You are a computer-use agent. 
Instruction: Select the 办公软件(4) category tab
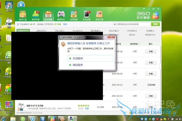[x=78, y=31]
